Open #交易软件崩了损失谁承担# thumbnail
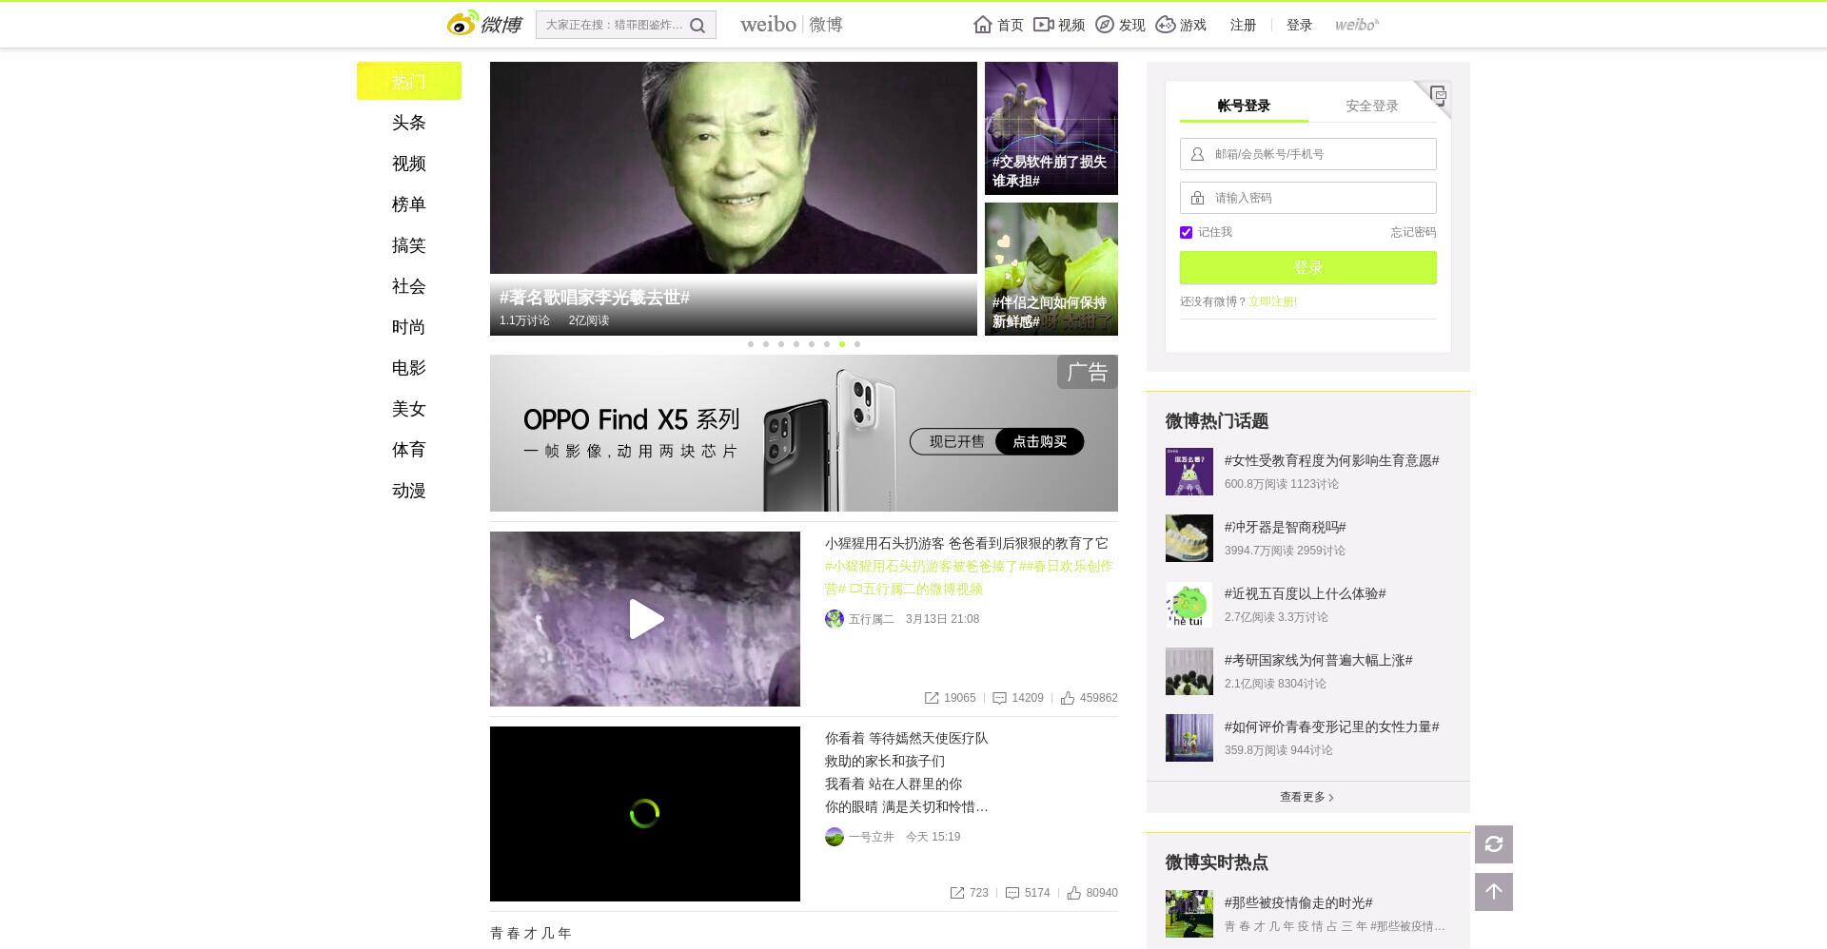The width and height of the screenshot is (1827, 949). 1051,128
